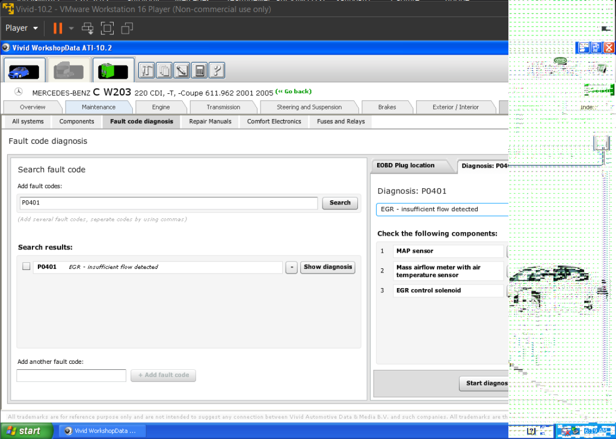Click the 'Fault code diagnosis' page heading
The width and height of the screenshot is (616, 439).
[48, 141]
